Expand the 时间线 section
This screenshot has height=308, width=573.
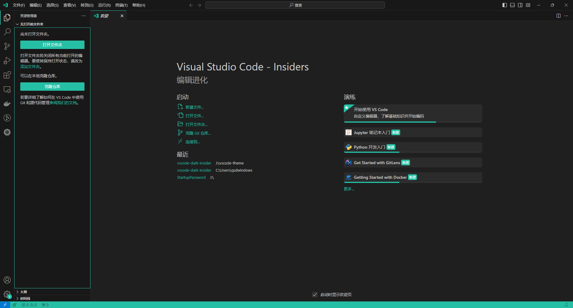tap(52, 298)
